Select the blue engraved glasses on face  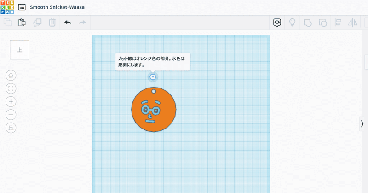pyautogui.click(x=151, y=110)
